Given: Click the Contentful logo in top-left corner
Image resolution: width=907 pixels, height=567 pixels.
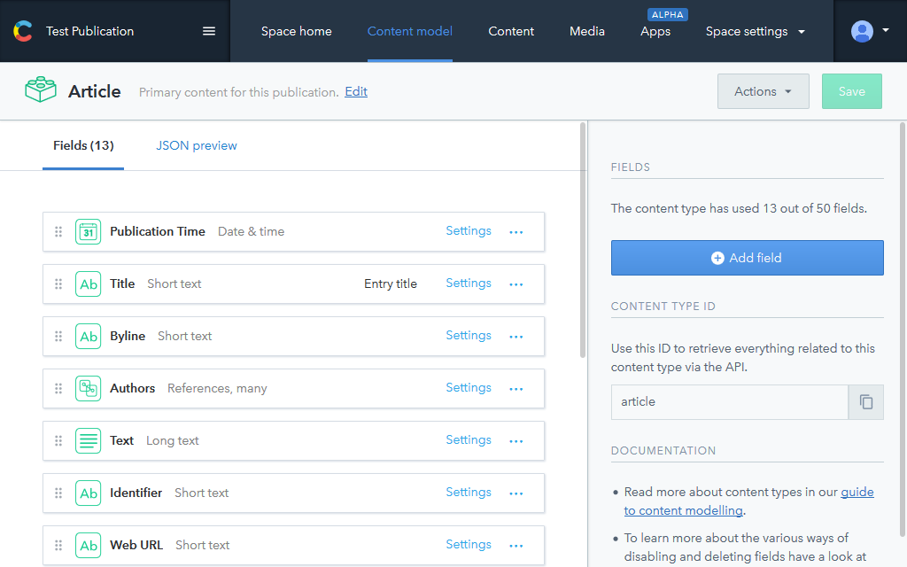Looking at the screenshot, I should coord(22,31).
